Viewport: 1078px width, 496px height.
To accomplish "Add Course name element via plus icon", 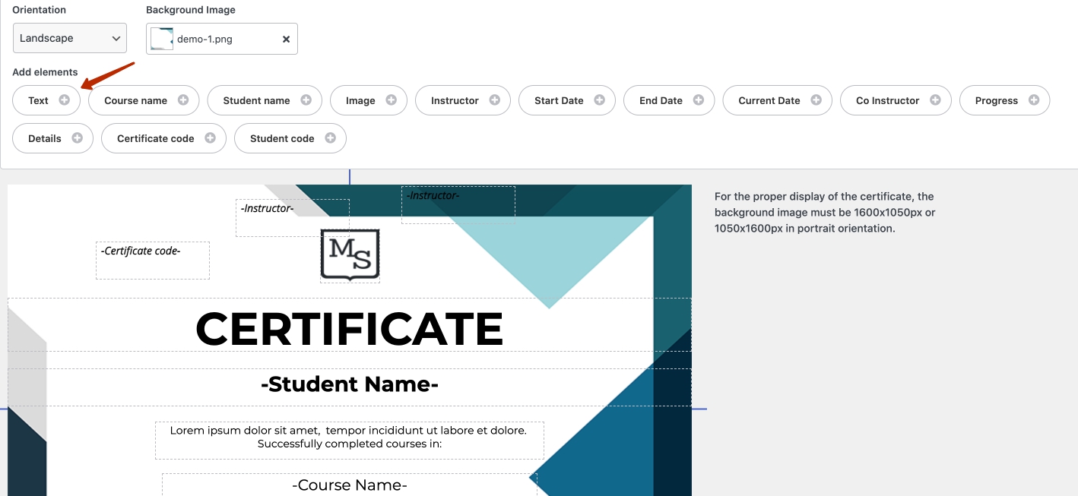I will pyautogui.click(x=183, y=100).
